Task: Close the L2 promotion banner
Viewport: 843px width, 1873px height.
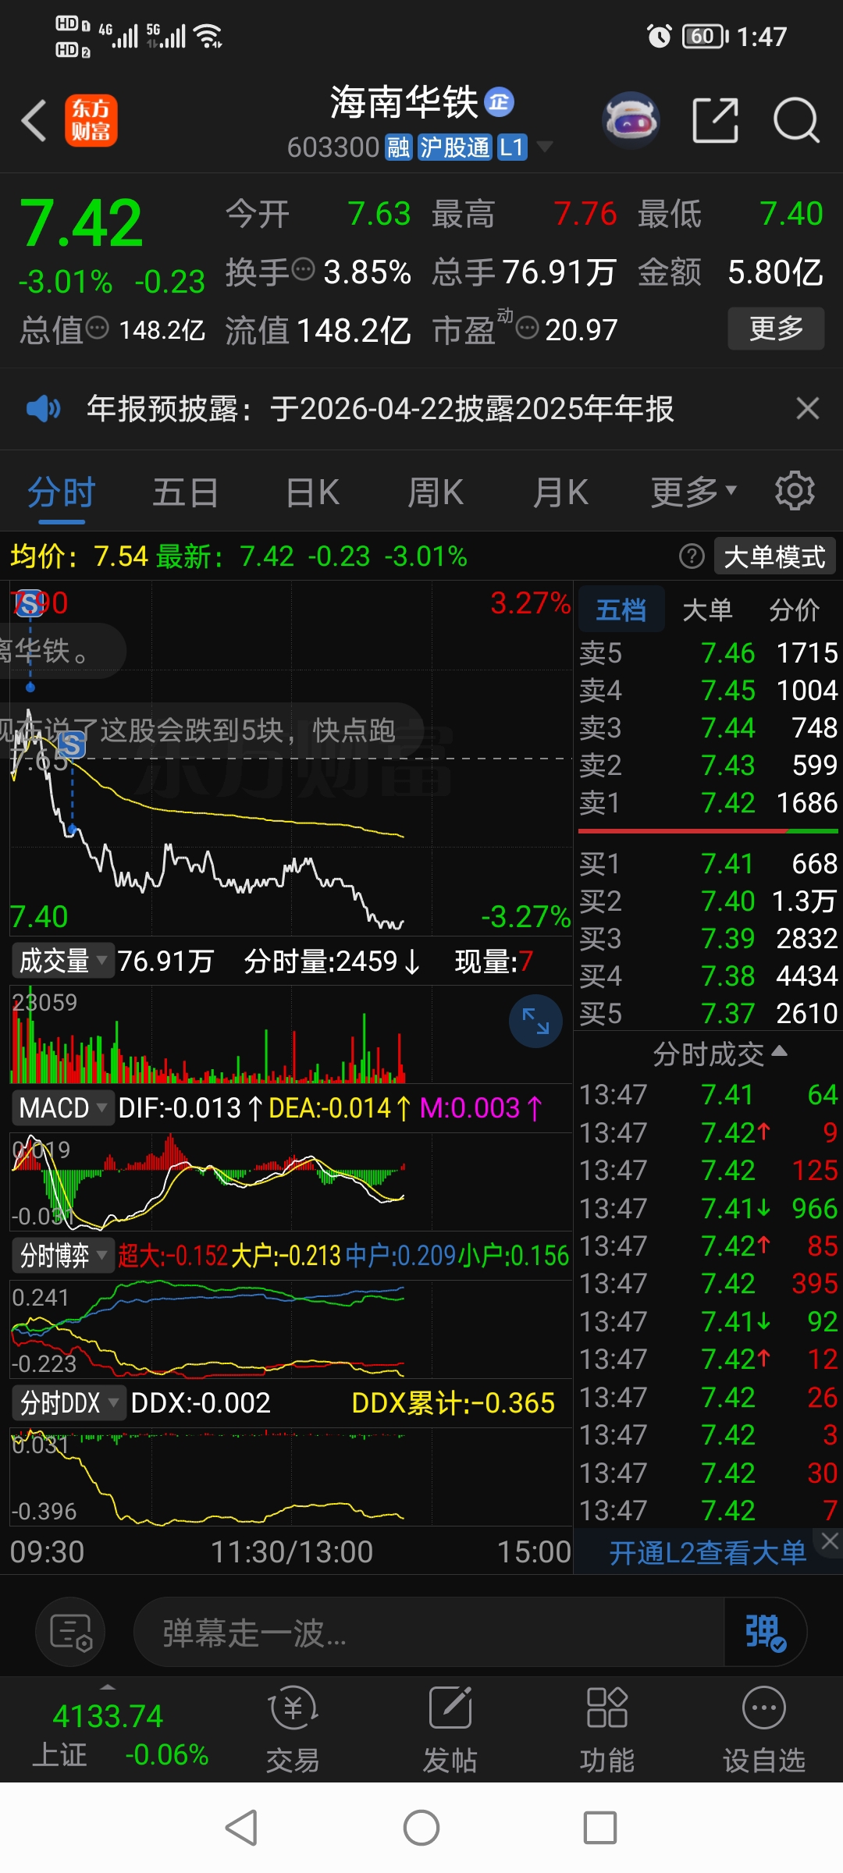Action: pyautogui.click(x=830, y=1541)
